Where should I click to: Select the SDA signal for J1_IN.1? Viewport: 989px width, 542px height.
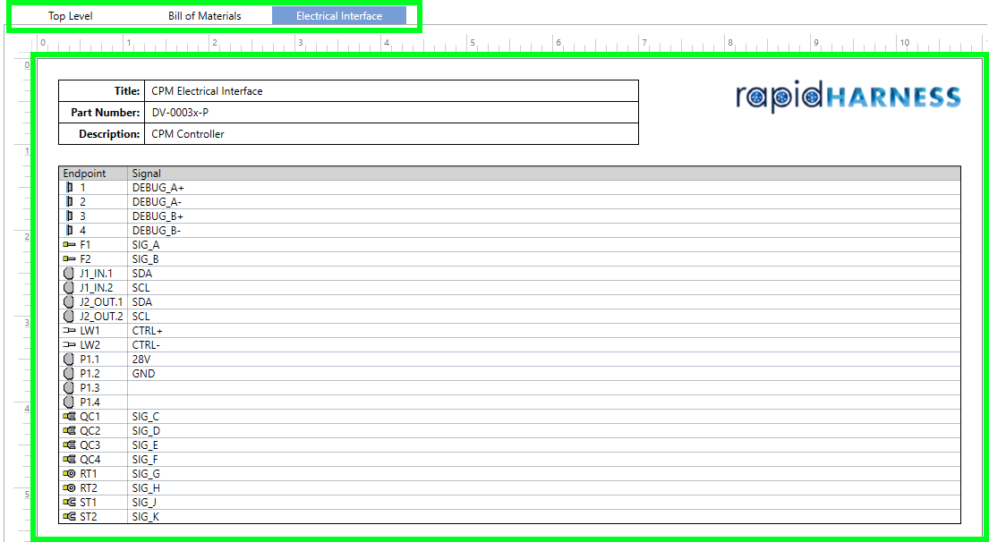tap(543, 274)
